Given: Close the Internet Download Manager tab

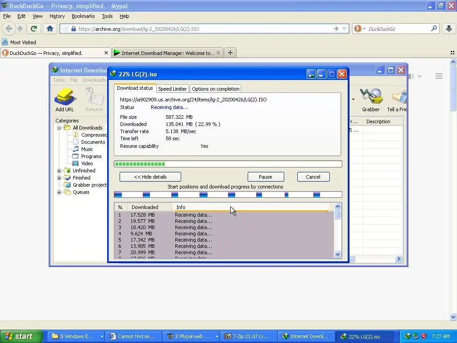Looking at the screenshot, I should [x=218, y=53].
